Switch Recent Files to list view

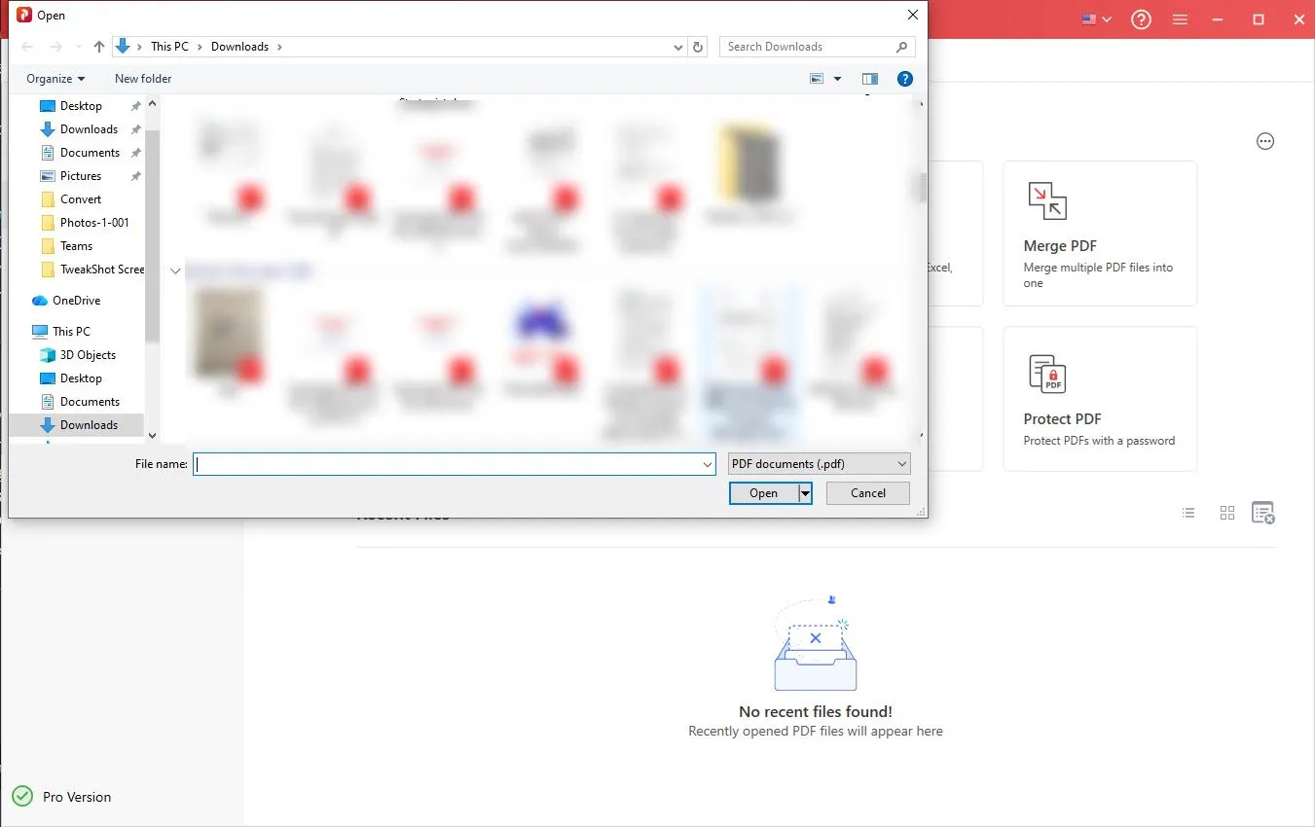click(1188, 513)
